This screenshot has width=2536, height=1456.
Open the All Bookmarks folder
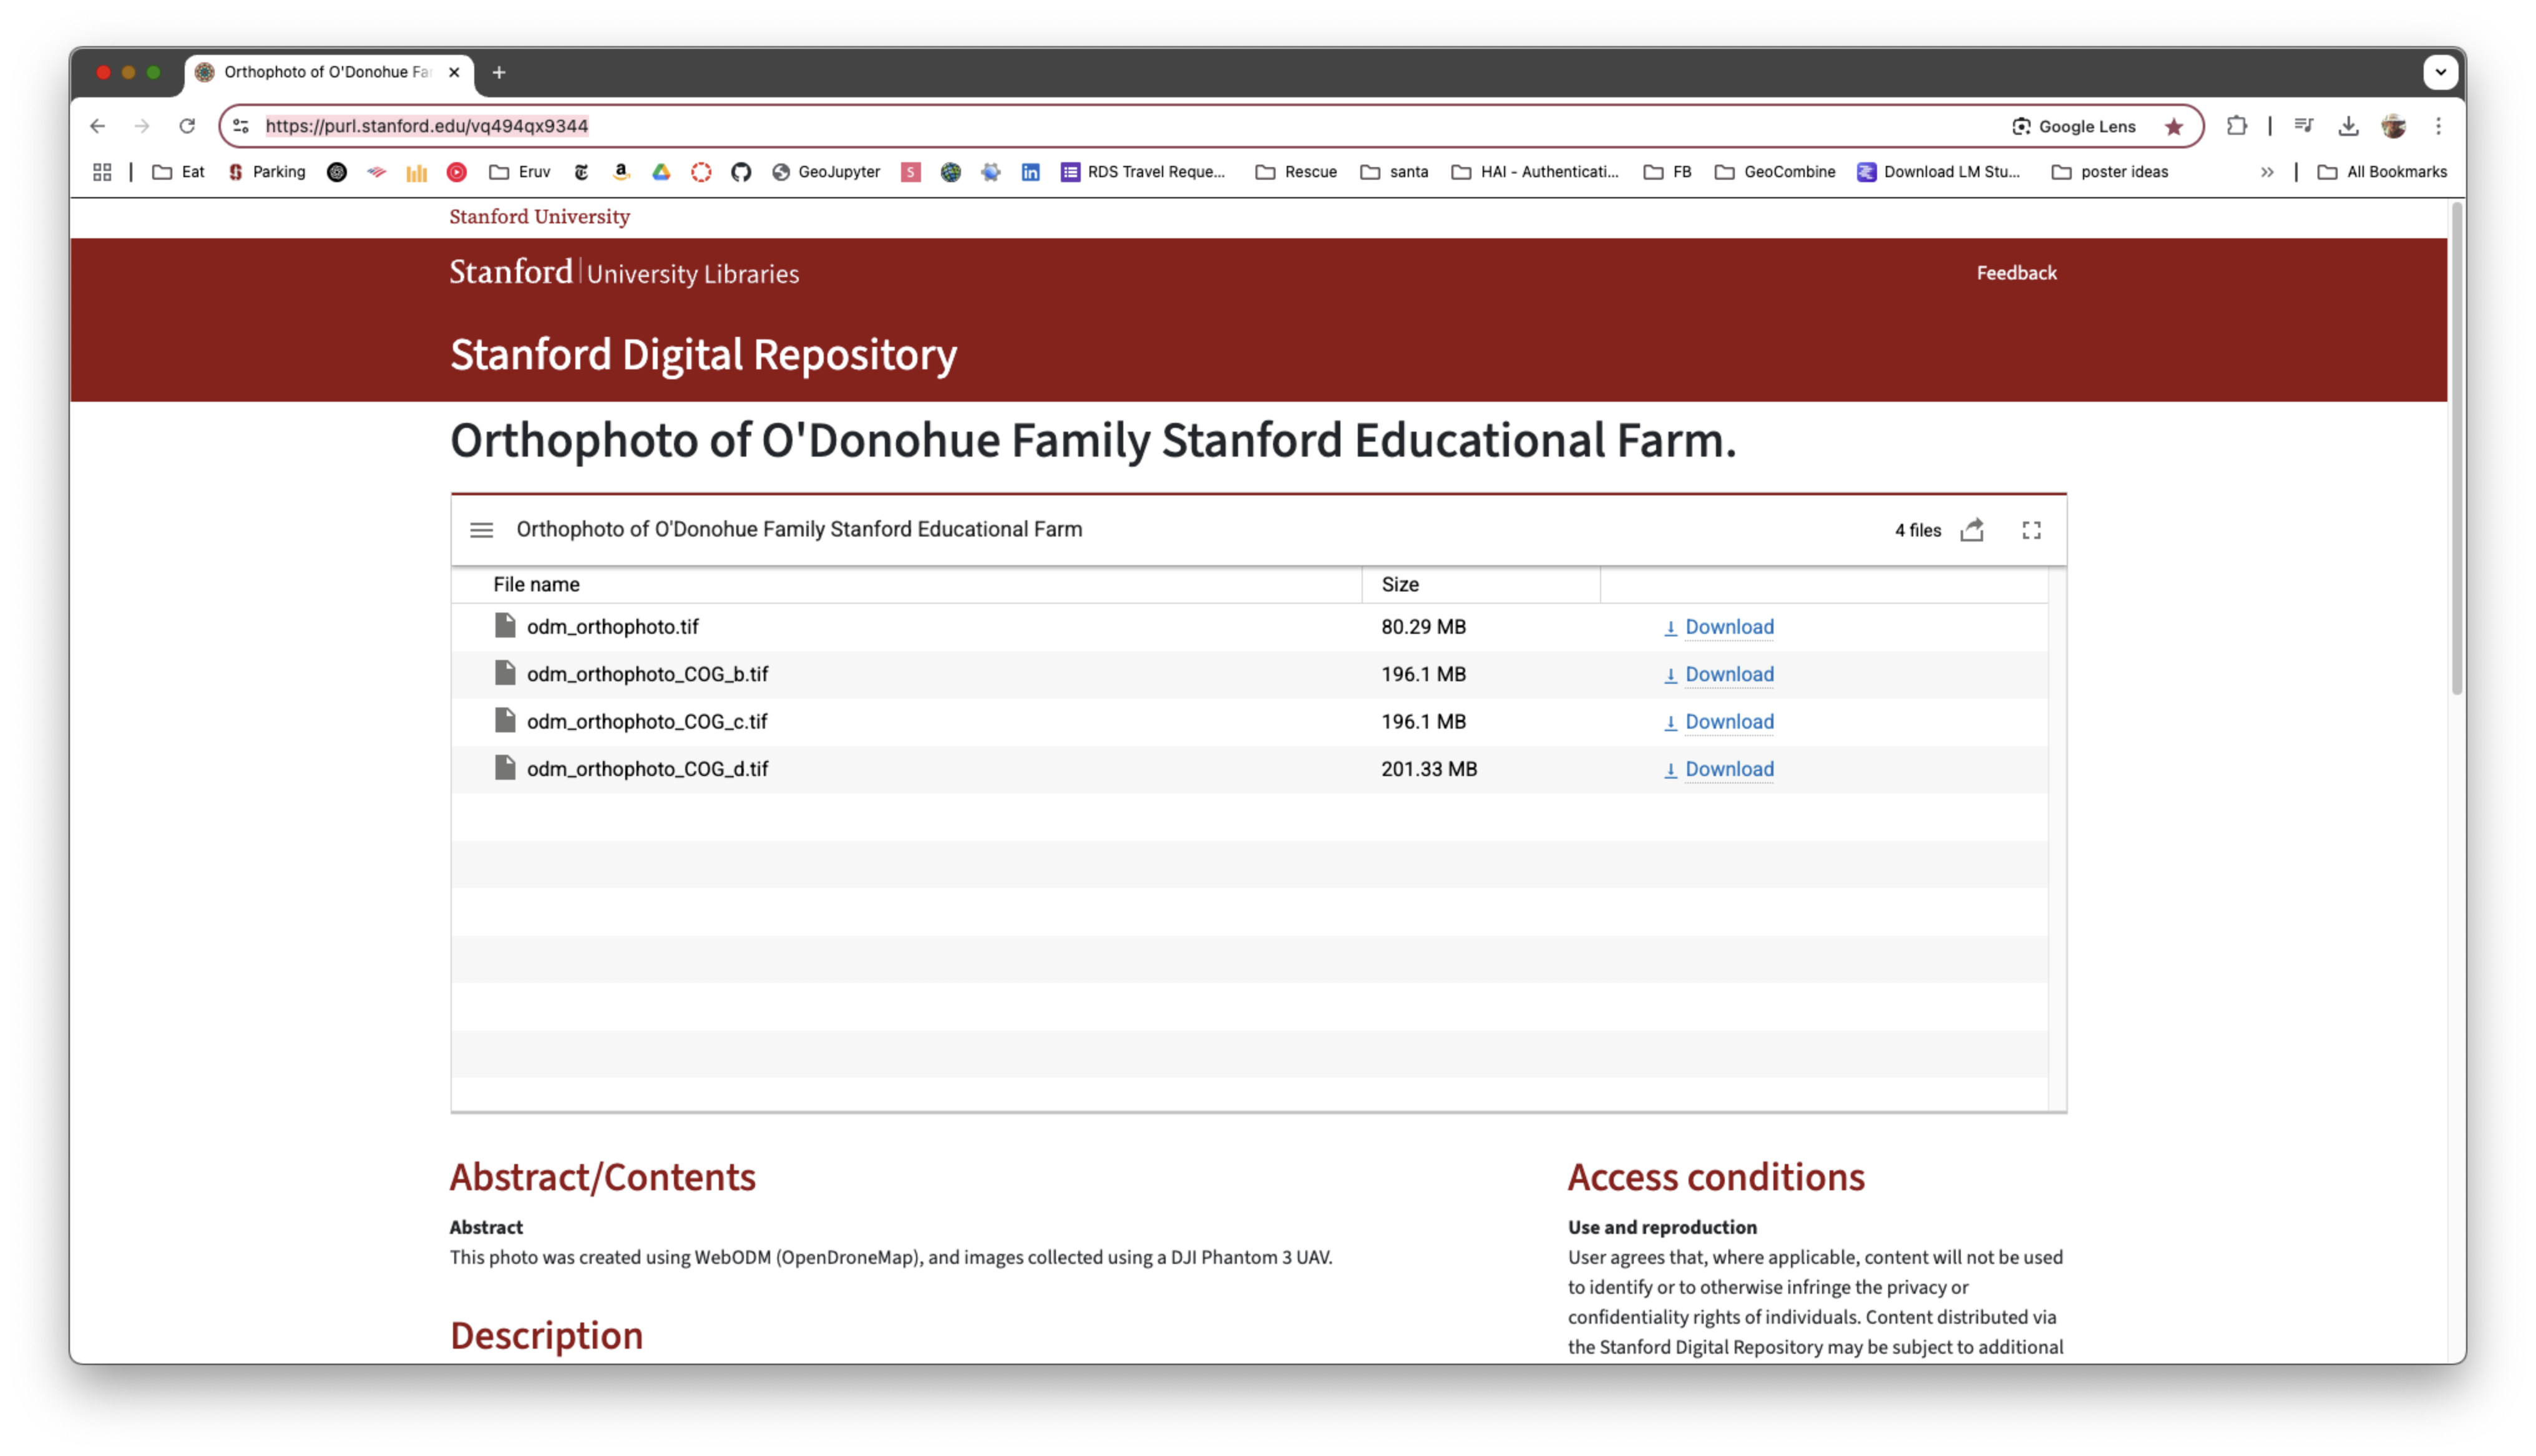click(2382, 172)
